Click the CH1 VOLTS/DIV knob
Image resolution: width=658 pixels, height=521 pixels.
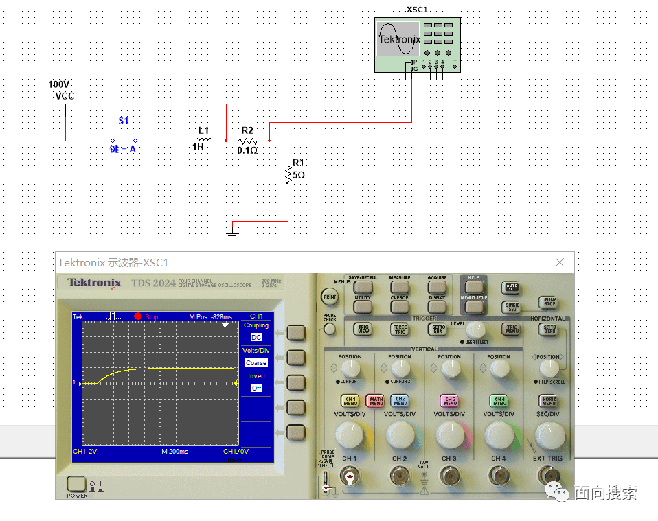(350, 435)
